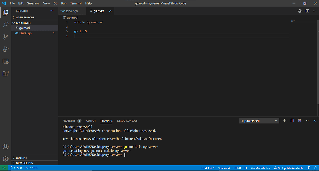This screenshot has height=171, width=319.
Task: Open the Run and Debug view
Action: [6, 49]
